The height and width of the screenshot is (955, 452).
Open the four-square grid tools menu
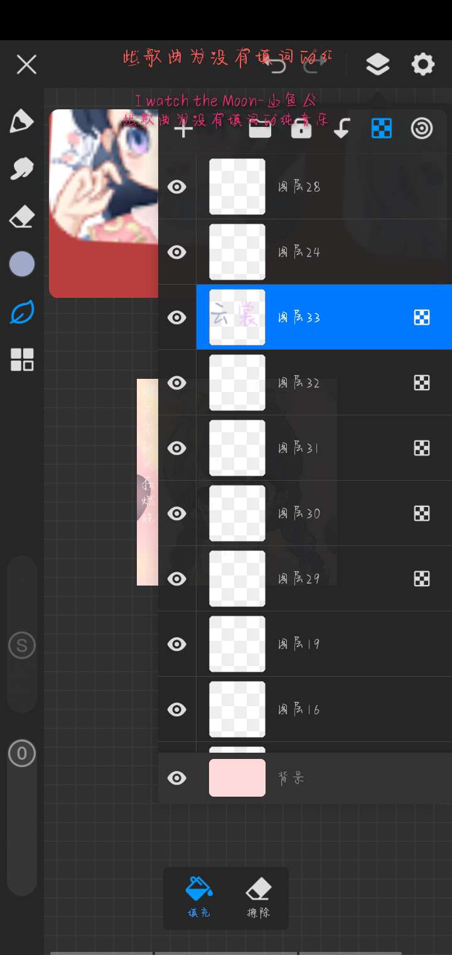(21, 359)
